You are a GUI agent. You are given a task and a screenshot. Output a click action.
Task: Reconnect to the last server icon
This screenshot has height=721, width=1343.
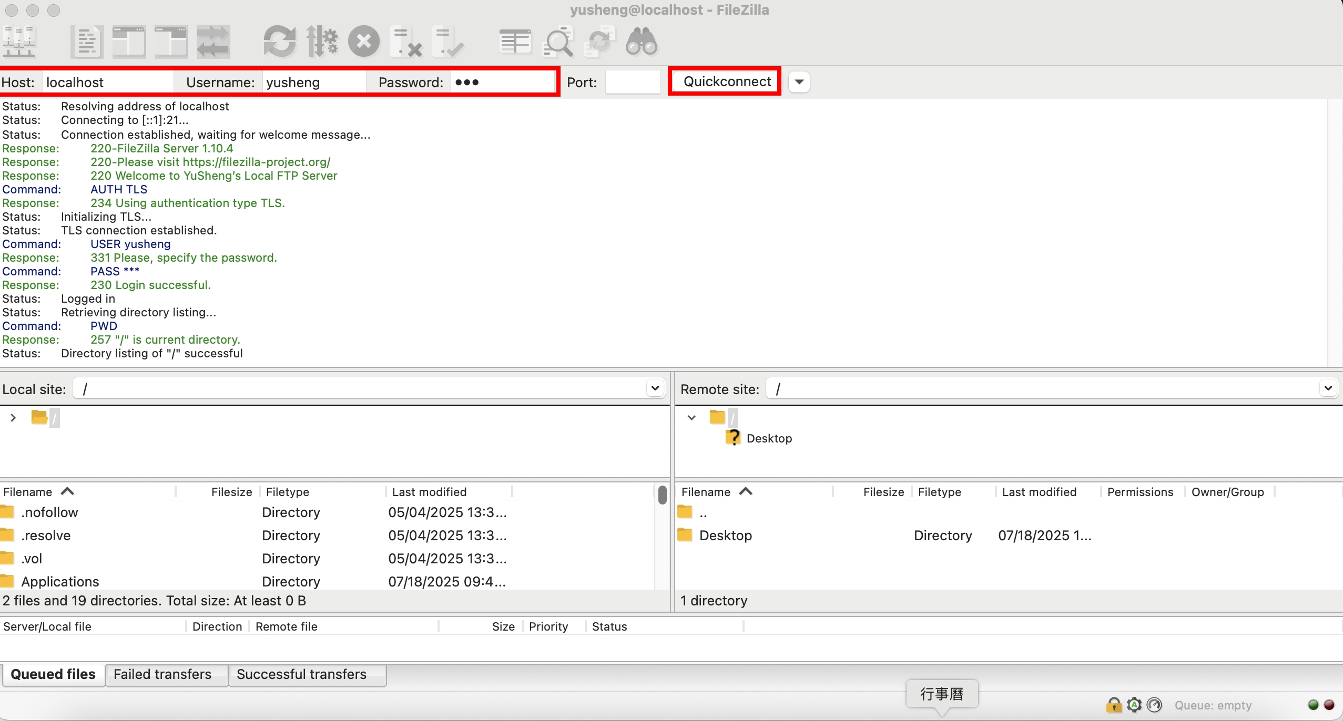coord(448,42)
